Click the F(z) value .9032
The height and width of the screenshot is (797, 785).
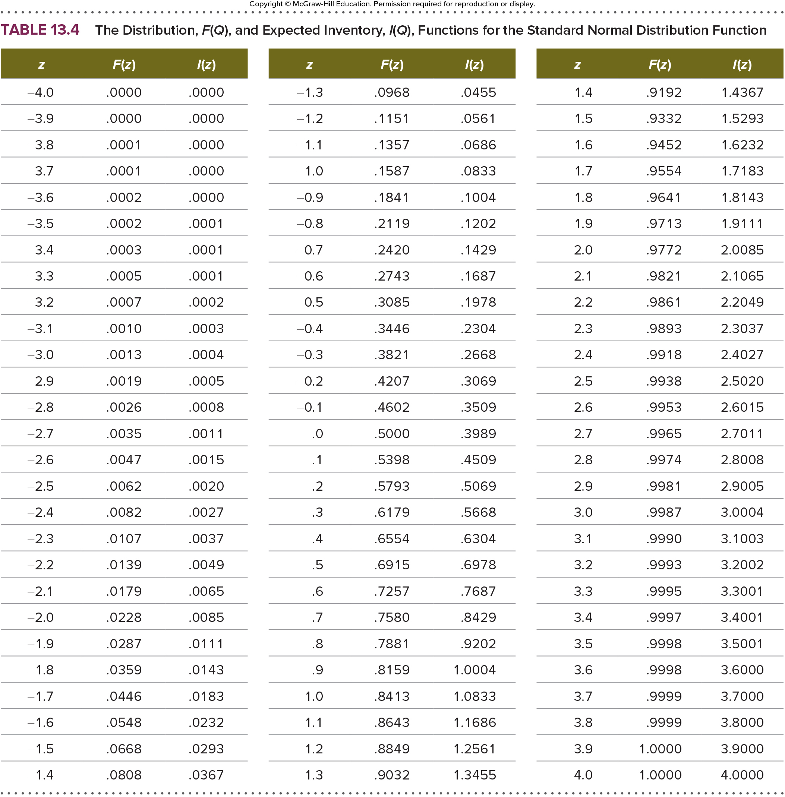click(x=392, y=775)
